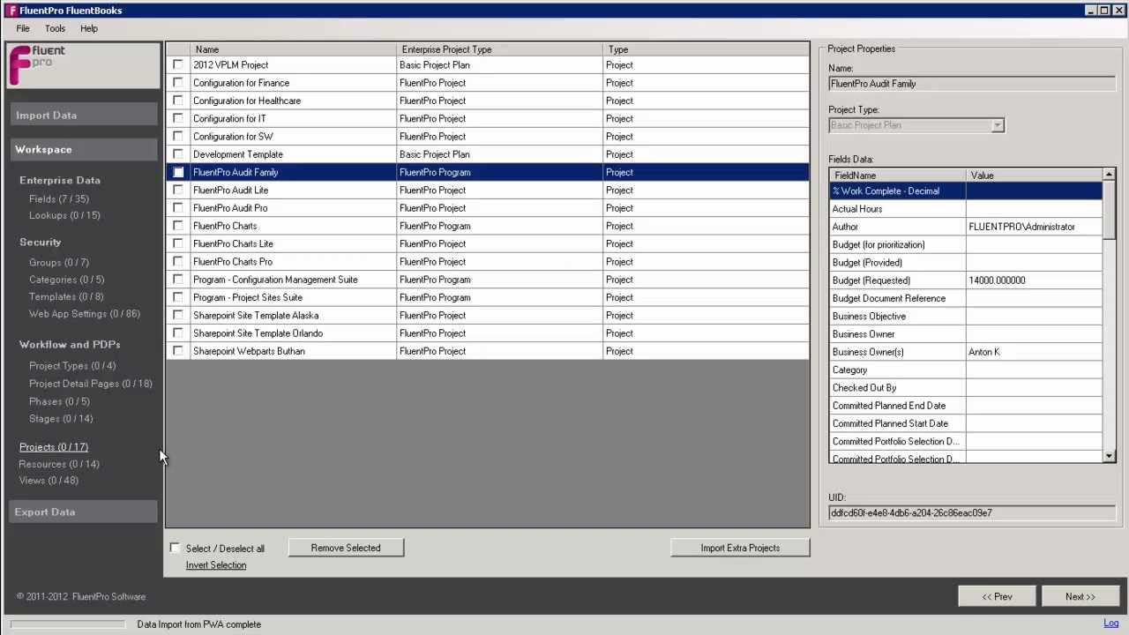Select the FluentPro Audit Lite row

488,190
